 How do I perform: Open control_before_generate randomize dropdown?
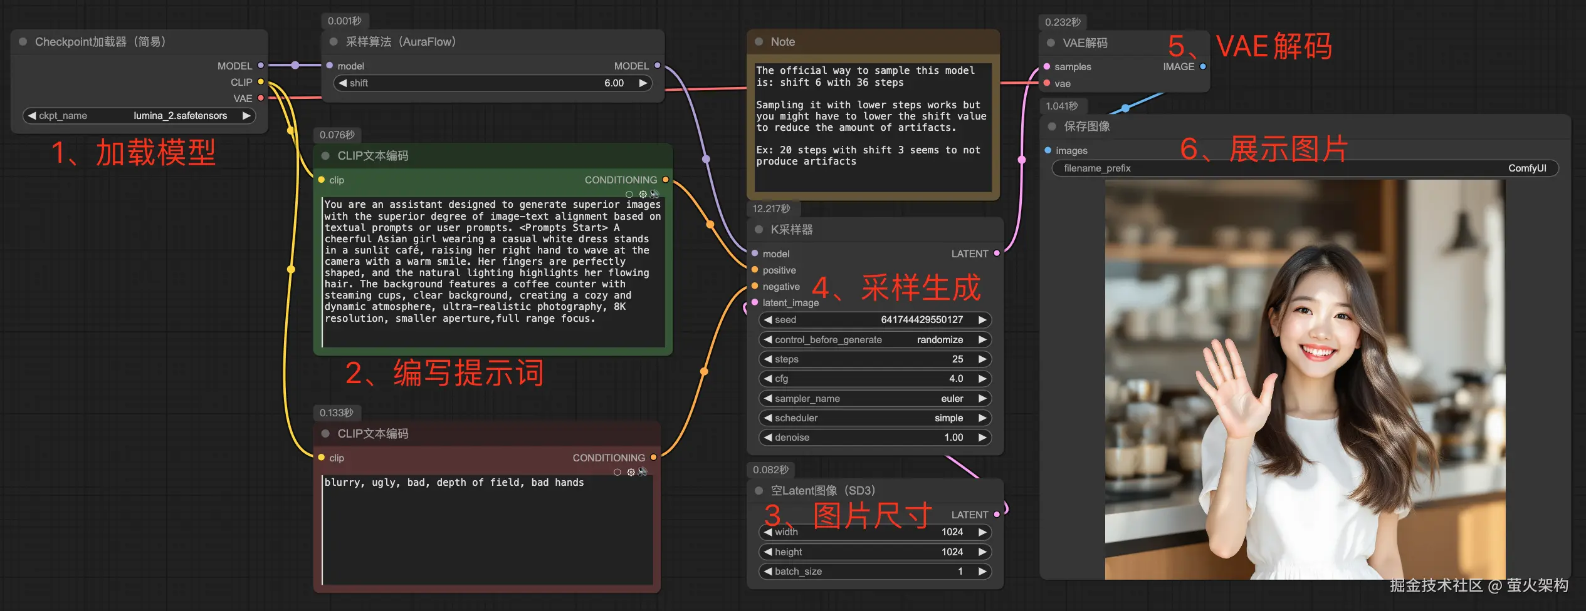coord(875,340)
